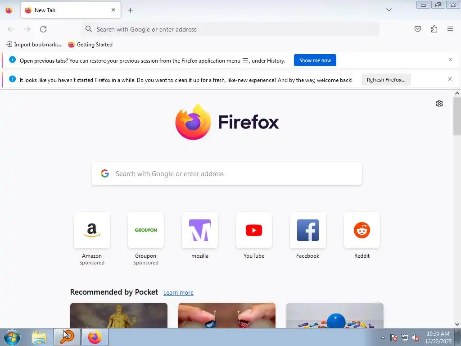
Task: Open Pocket story with blue ball thumbnail
Action: click(x=334, y=315)
